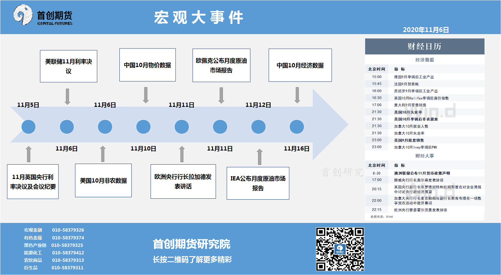Select the 美联储11月利率决议 event box
Viewport: 501px width, 275px height.
[x=69, y=66]
